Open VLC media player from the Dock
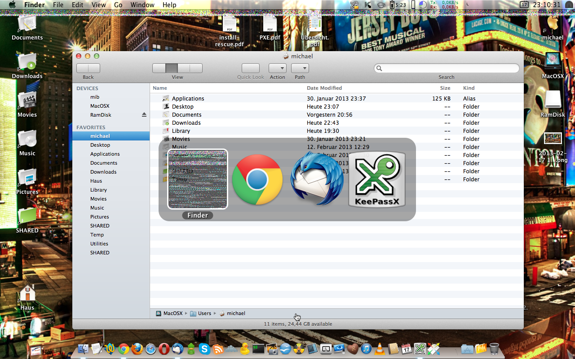Screen dimensions: 575x359 [x=380, y=349]
